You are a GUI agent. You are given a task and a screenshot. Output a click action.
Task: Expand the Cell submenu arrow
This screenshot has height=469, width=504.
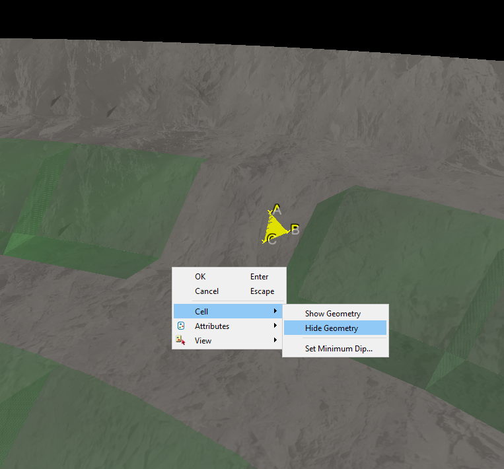pos(275,311)
